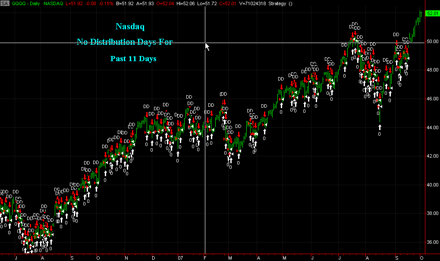Click the QQQQ - Daily symbol label

(x=26, y=3)
